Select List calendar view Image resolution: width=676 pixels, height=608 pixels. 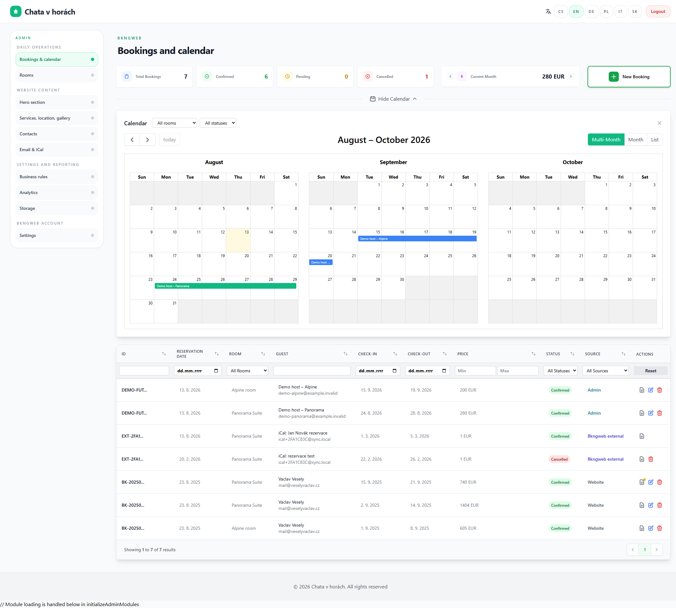pos(655,140)
